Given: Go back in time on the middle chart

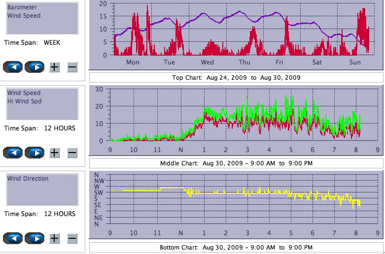Looking at the screenshot, I should (x=13, y=153).
